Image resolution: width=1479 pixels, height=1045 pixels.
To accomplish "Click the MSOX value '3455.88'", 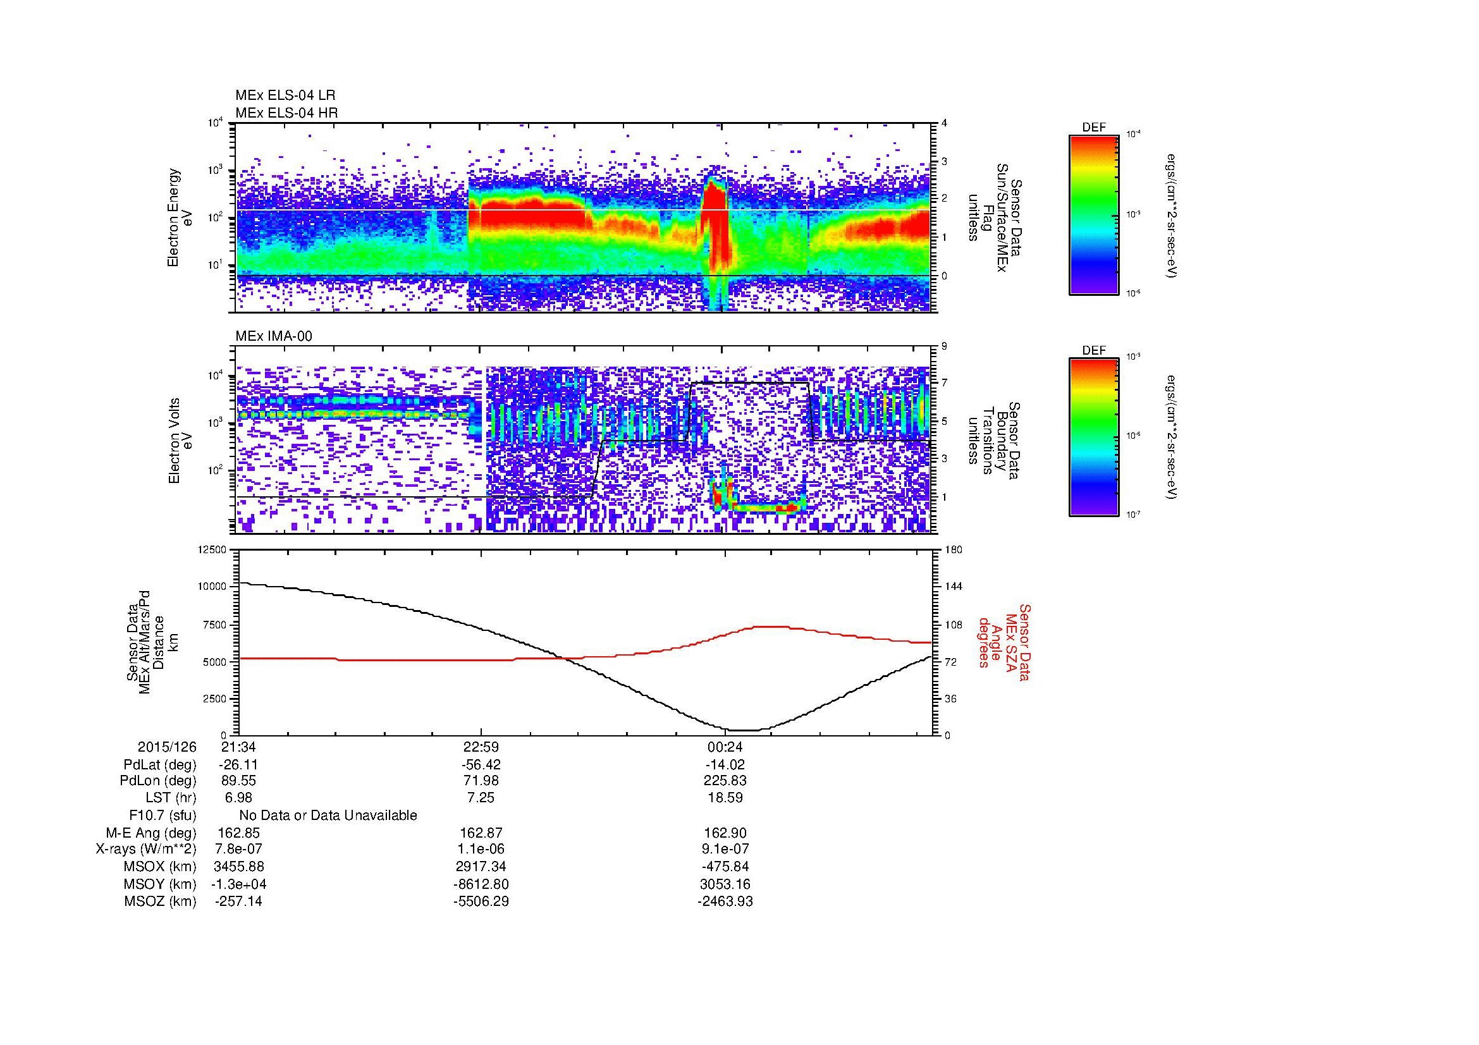I will pyautogui.click(x=238, y=867).
